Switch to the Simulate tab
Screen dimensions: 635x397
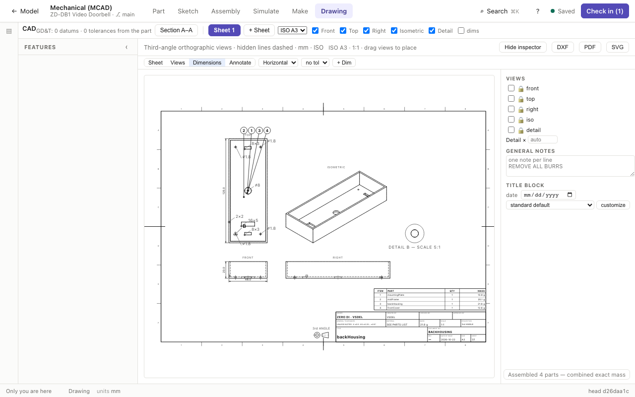point(266,11)
